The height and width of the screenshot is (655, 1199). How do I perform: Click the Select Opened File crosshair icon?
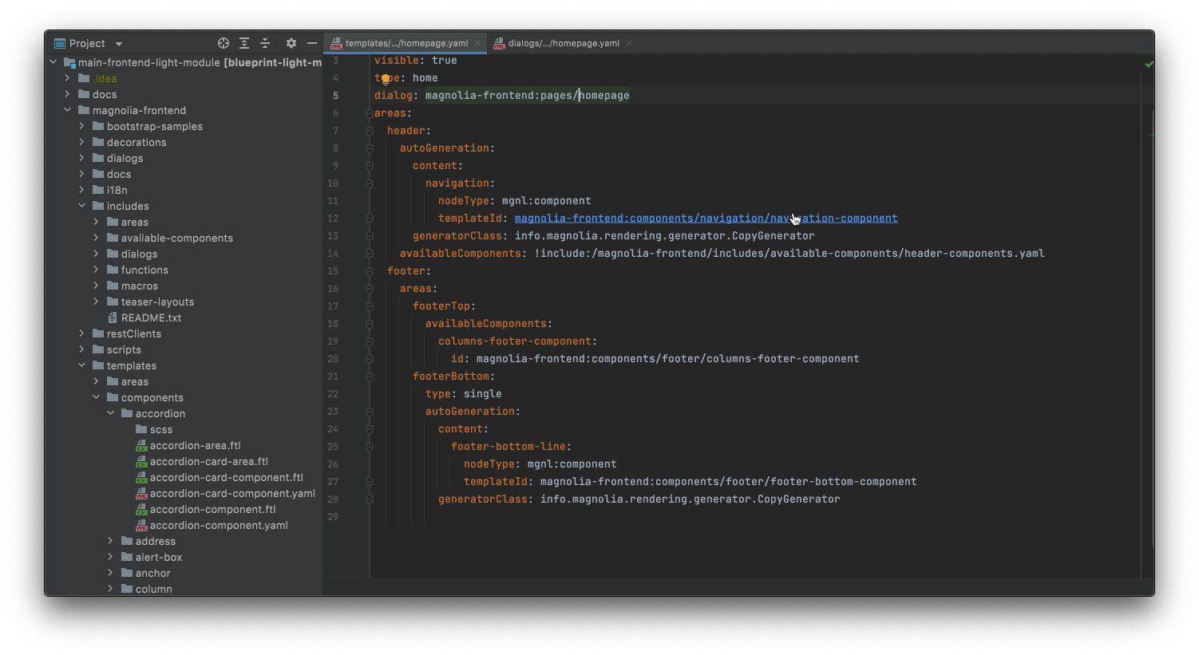tap(223, 43)
